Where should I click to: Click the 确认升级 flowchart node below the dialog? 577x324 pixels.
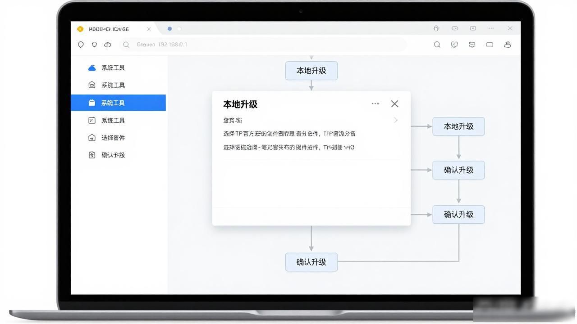coord(311,262)
